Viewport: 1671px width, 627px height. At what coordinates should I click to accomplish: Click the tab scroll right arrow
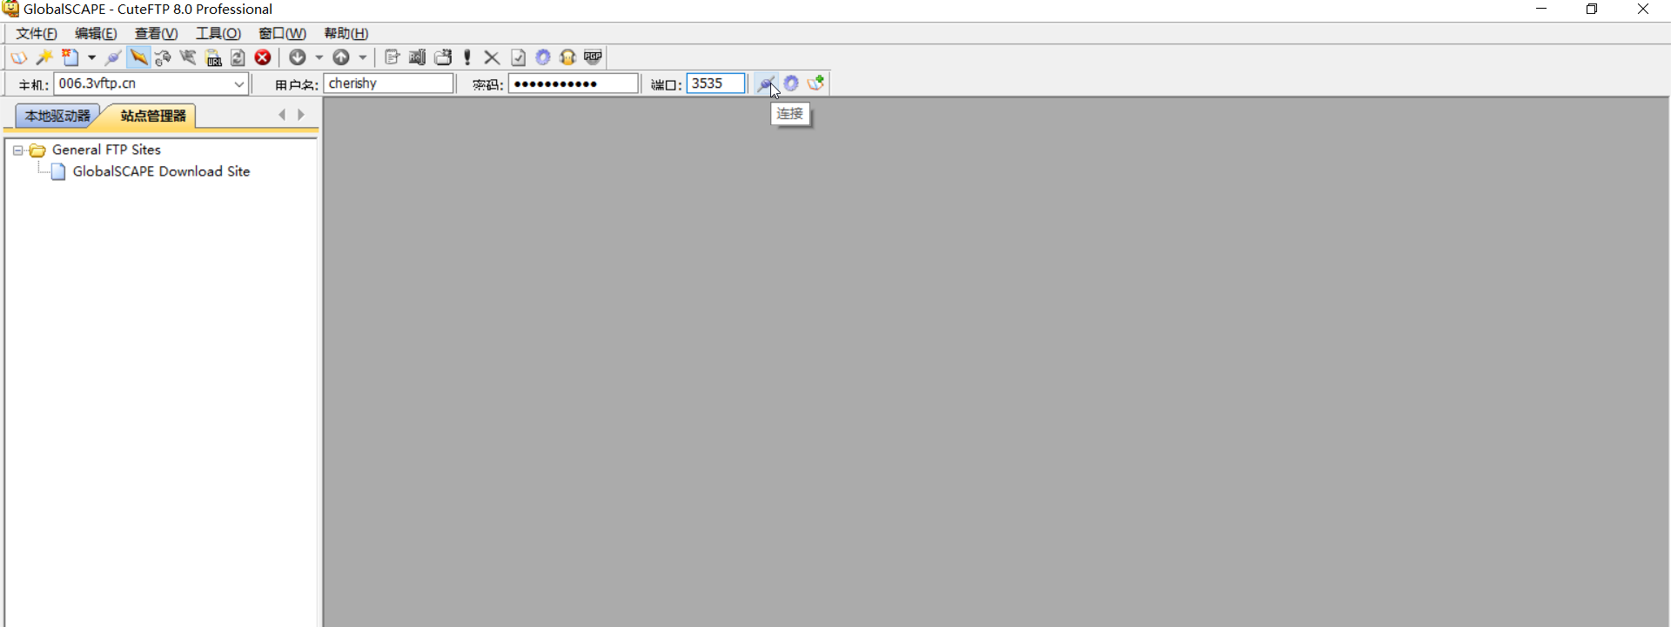301,115
